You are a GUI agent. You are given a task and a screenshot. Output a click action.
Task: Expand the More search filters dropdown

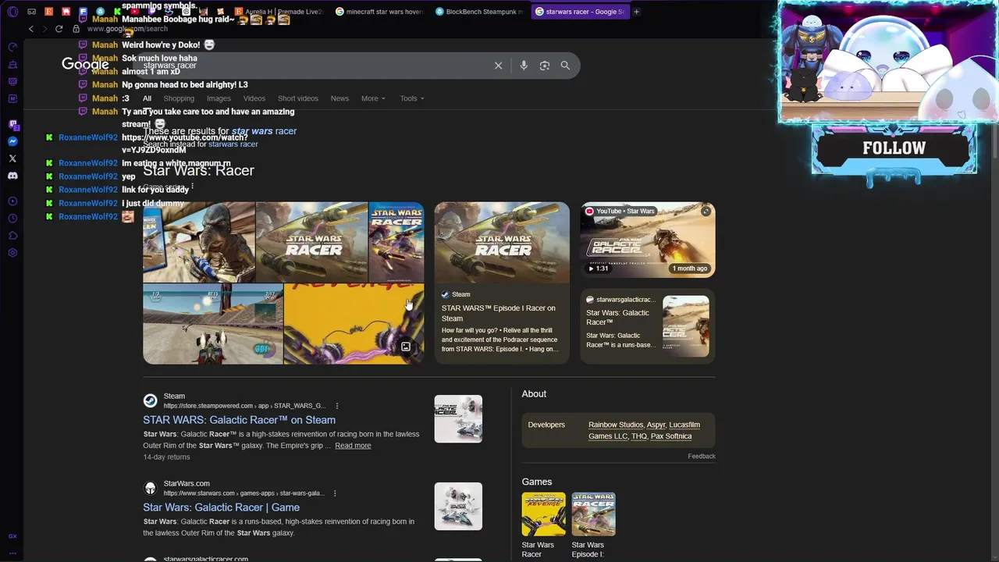(373, 98)
